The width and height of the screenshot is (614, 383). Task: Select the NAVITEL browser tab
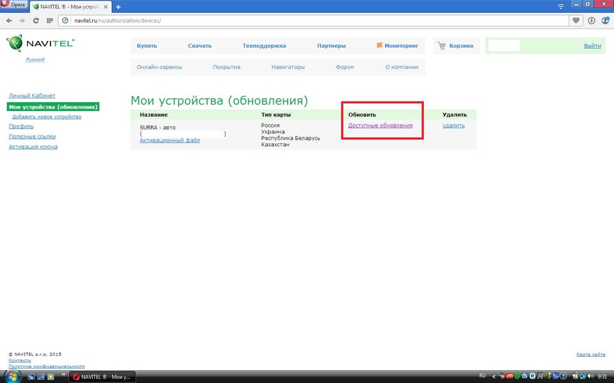tap(70, 6)
